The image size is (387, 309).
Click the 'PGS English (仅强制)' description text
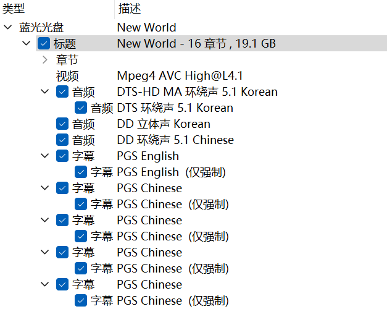point(172,172)
